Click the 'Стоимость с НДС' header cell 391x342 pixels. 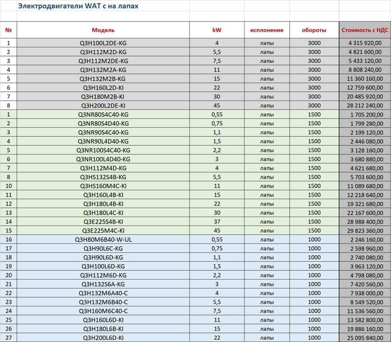pyautogui.click(x=365, y=30)
